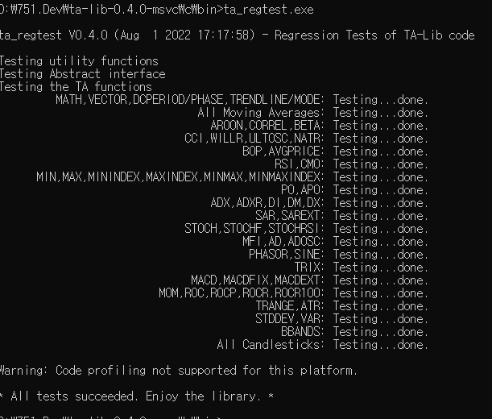
Task: Click the RSI,CMO row
Action: click(351, 164)
